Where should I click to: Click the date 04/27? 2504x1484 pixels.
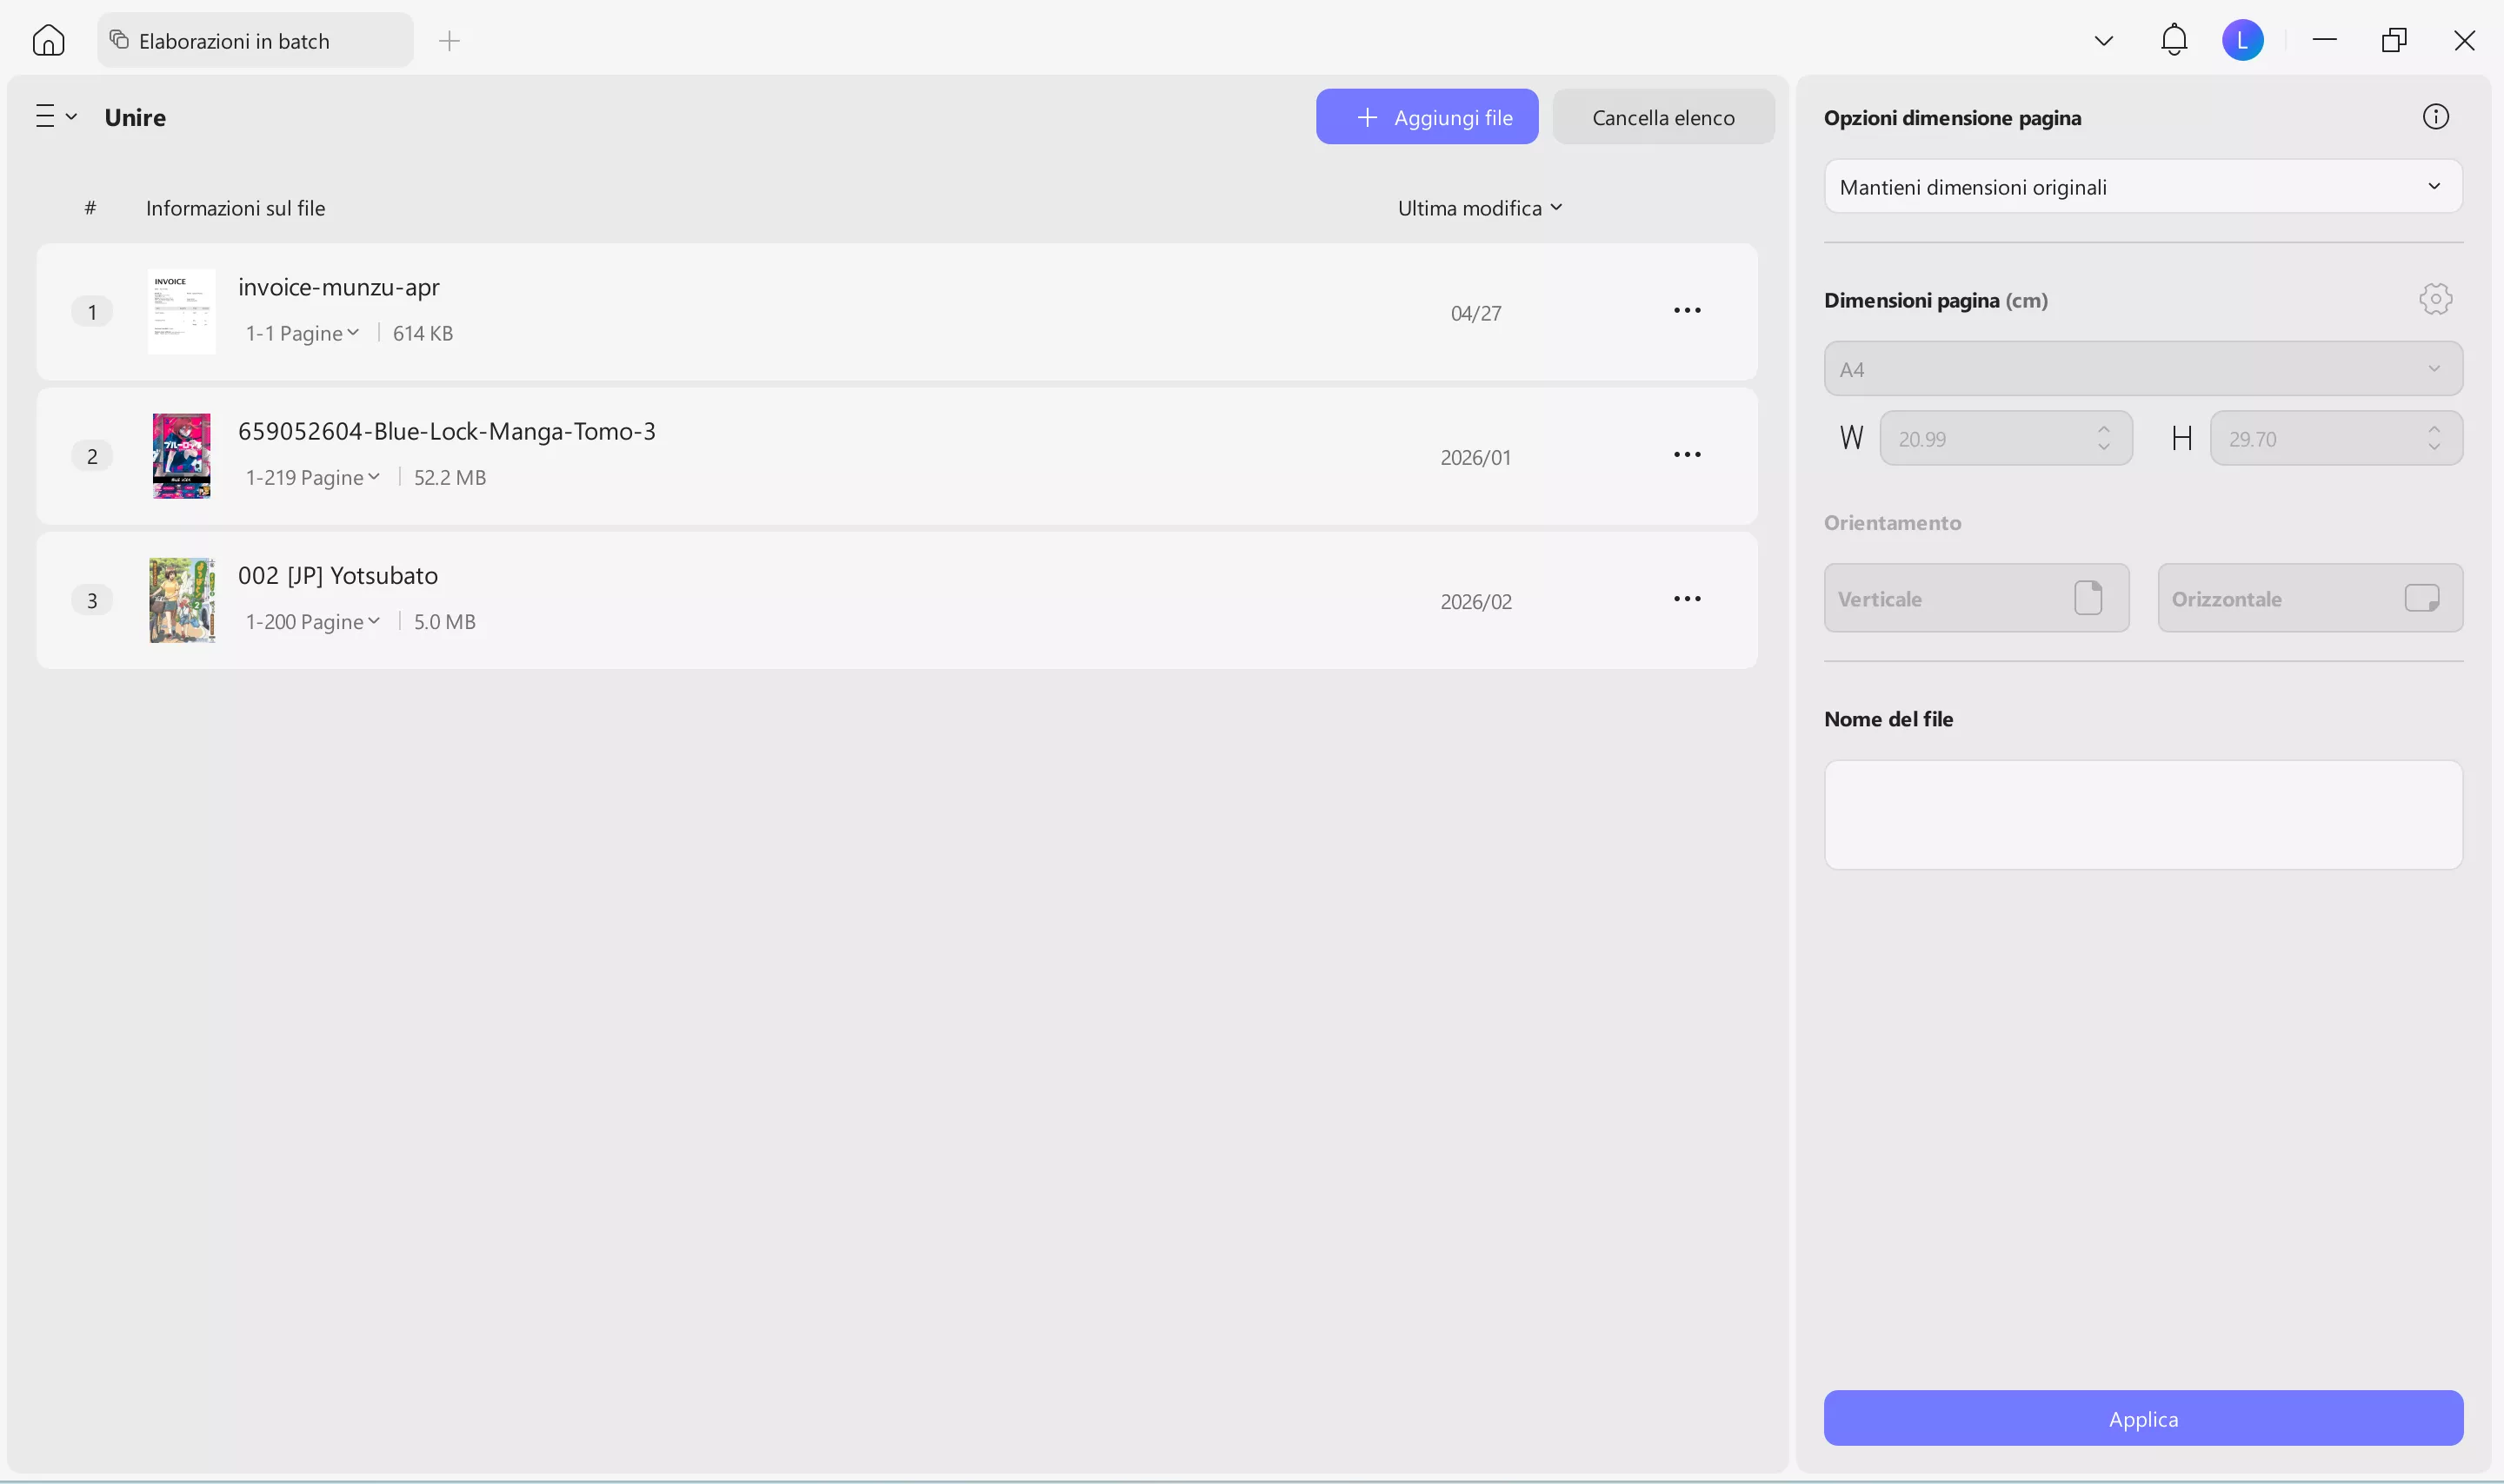tap(1475, 313)
